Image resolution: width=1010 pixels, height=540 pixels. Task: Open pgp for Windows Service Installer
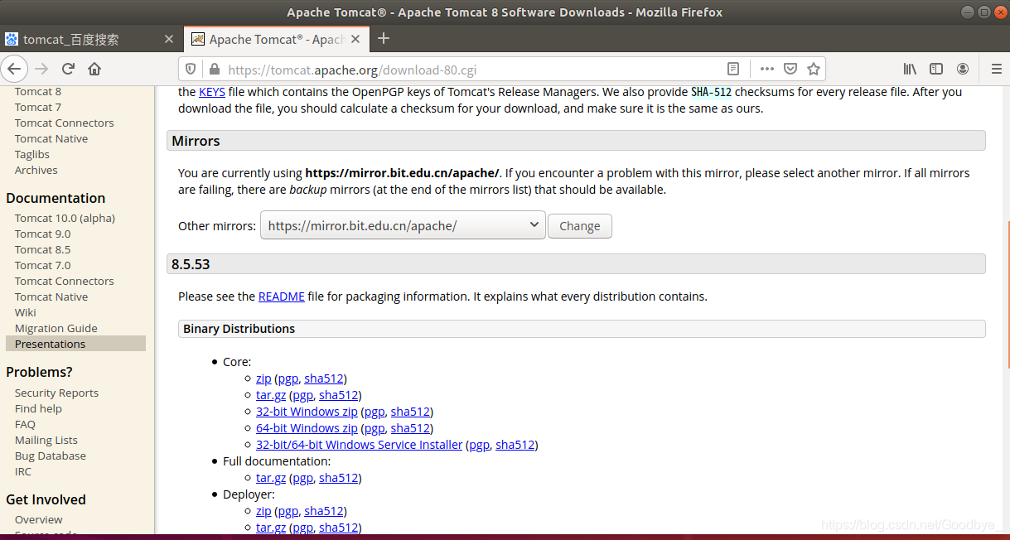pos(479,445)
